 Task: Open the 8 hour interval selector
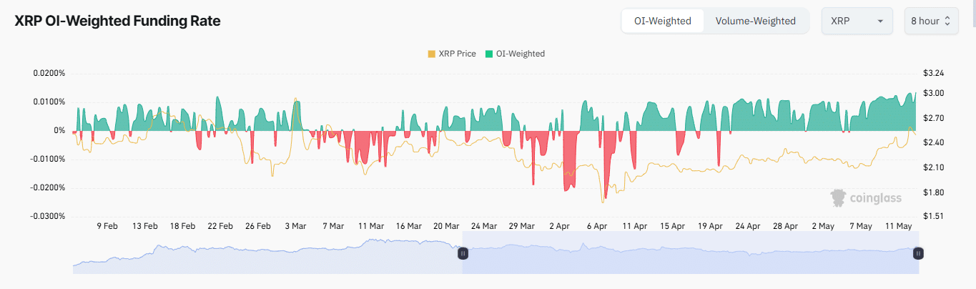(x=931, y=21)
